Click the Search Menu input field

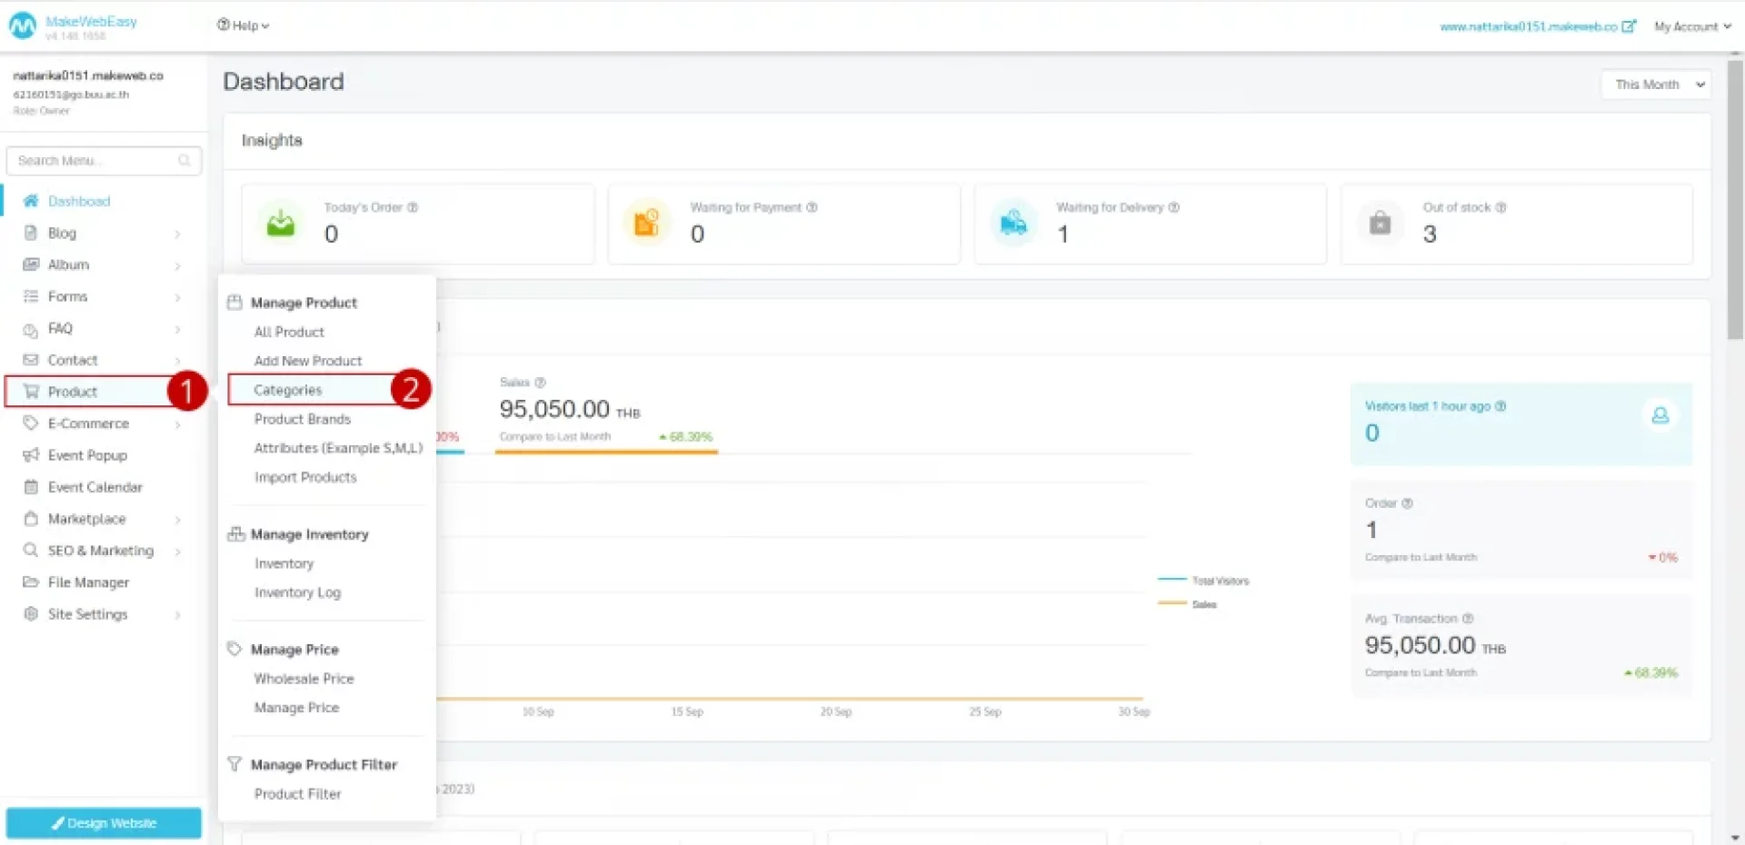[95, 161]
